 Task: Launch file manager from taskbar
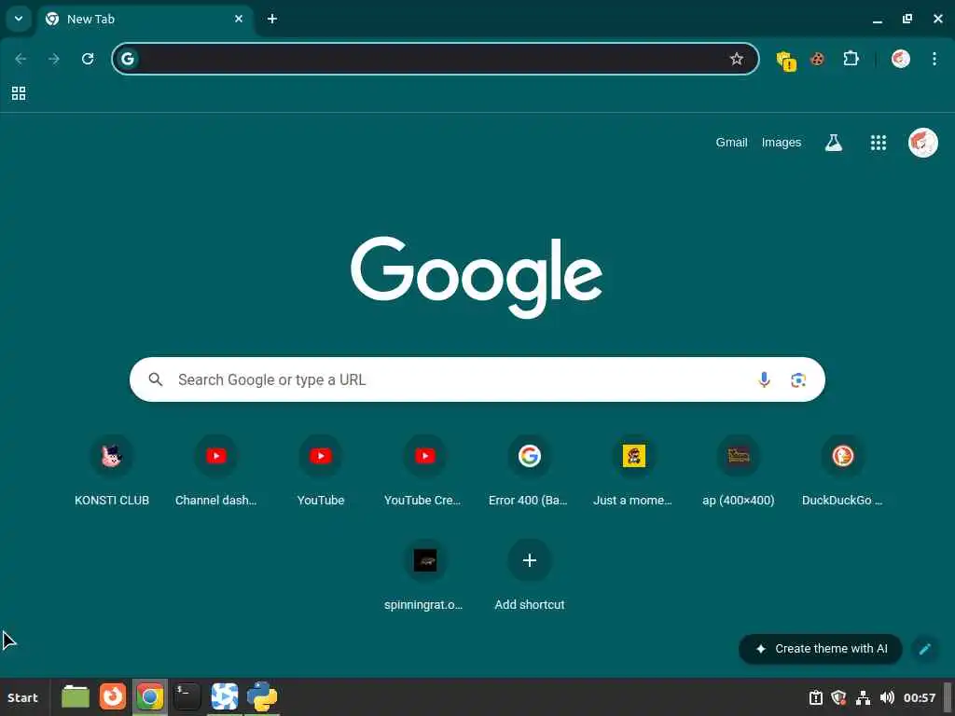(x=76, y=697)
